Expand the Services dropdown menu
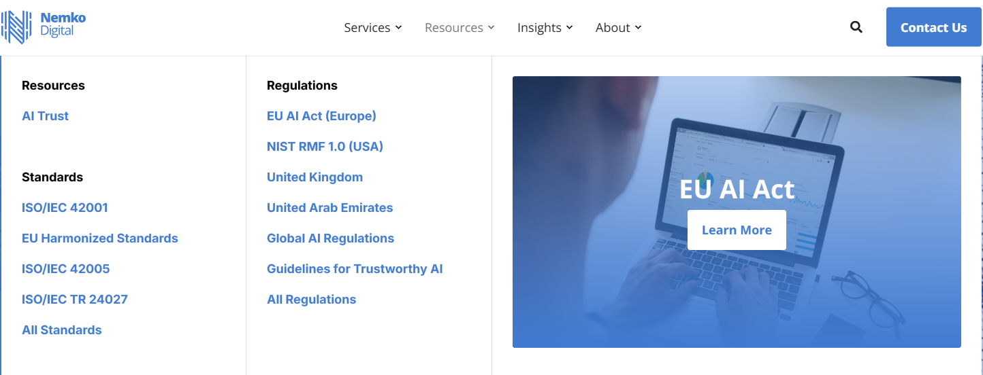 pos(372,28)
